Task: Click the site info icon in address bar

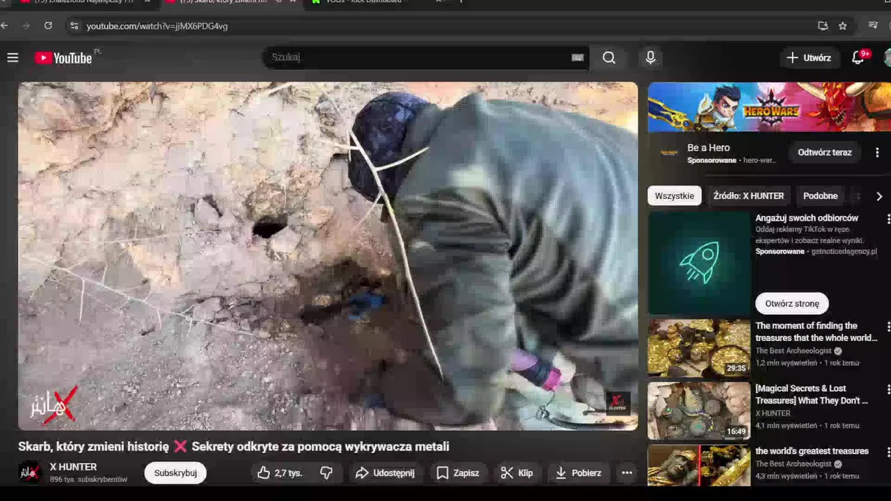Action: coord(74,26)
